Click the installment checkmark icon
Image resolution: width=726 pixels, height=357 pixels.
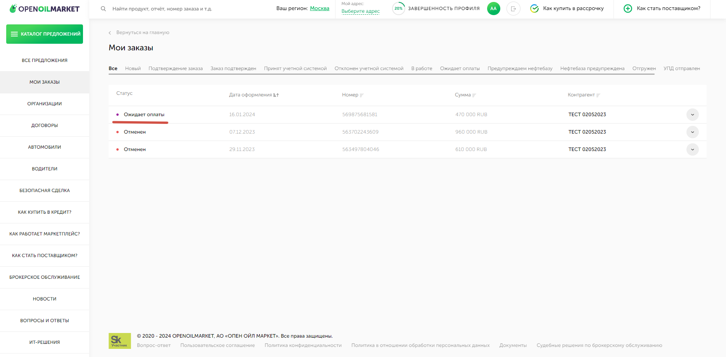click(534, 9)
